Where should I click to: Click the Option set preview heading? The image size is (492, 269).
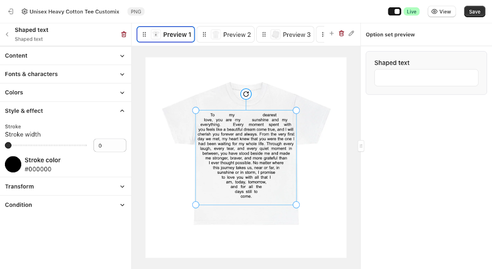coord(390,34)
